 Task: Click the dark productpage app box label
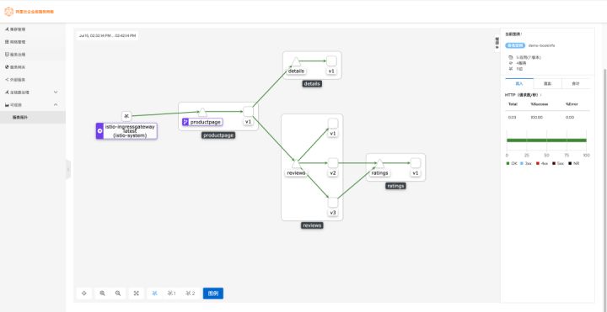pos(218,135)
